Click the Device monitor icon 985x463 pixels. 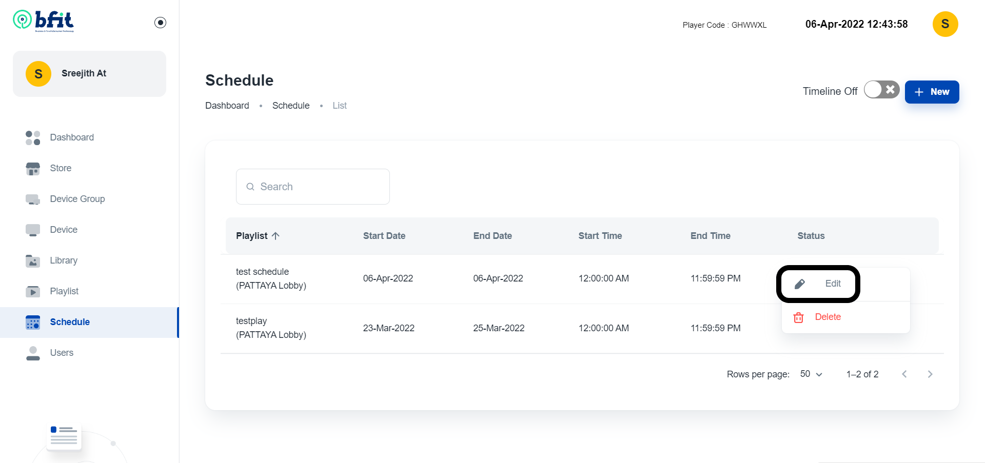[x=33, y=230]
